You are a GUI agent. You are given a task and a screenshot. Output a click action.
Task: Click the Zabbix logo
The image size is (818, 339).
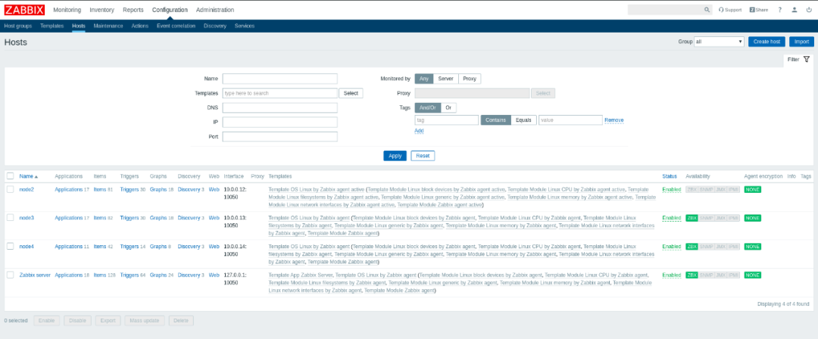click(24, 10)
